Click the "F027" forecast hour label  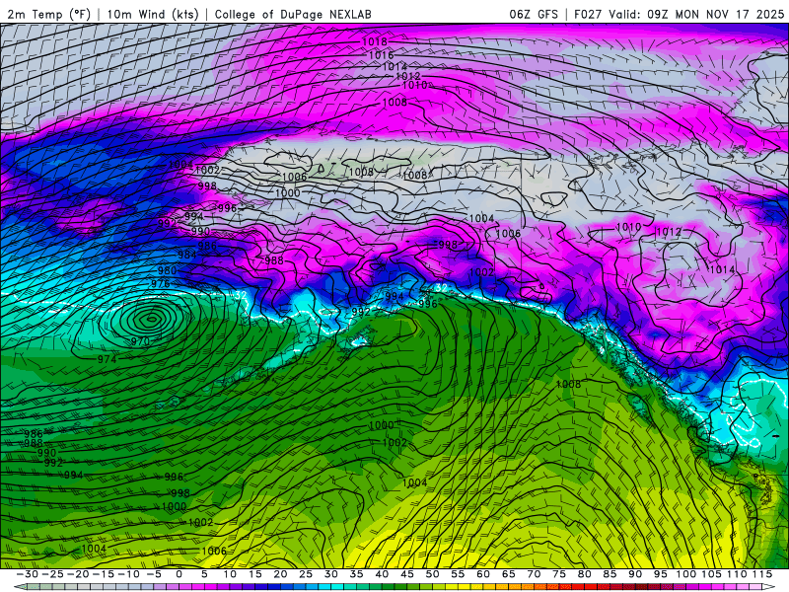(589, 14)
